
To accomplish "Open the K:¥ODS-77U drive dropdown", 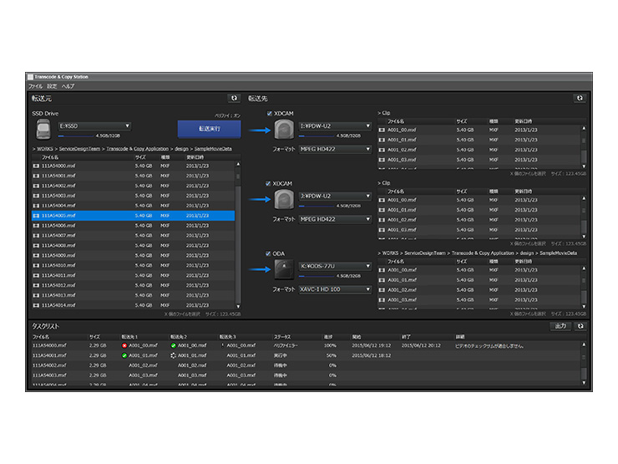I will point(335,266).
